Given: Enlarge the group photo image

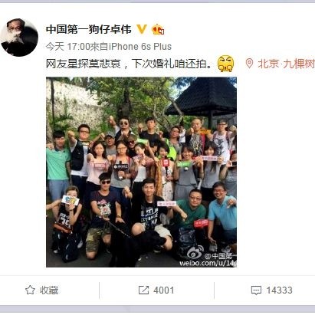Looking at the screenshot, I should pyautogui.click(x=141, y=172).
